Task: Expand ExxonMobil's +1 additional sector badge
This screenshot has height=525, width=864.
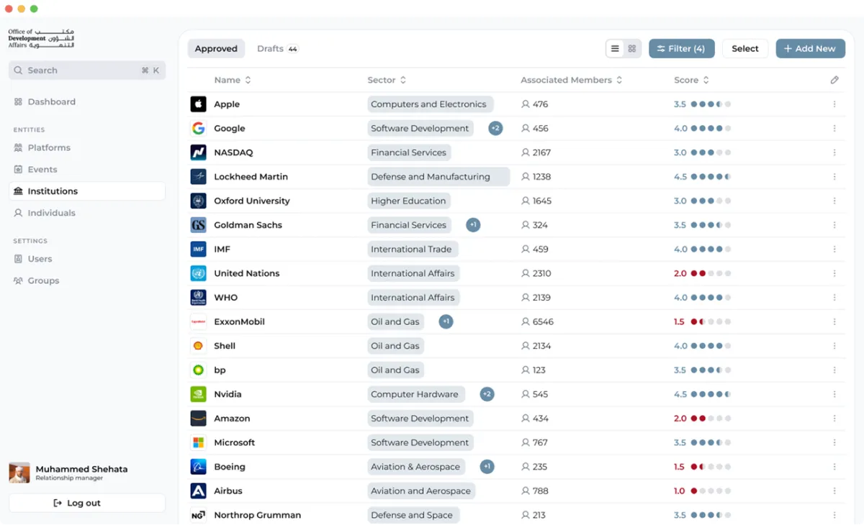Action: (x=446, y=321)
